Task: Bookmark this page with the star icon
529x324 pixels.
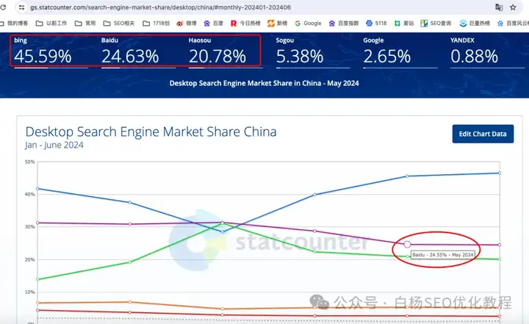Action: (514, 7)
